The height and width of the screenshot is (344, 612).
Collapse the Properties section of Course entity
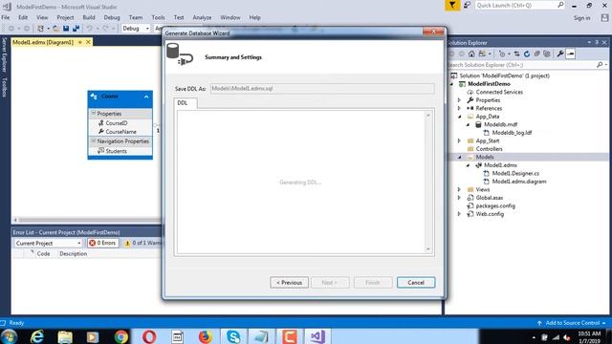(x=94, y=113)
